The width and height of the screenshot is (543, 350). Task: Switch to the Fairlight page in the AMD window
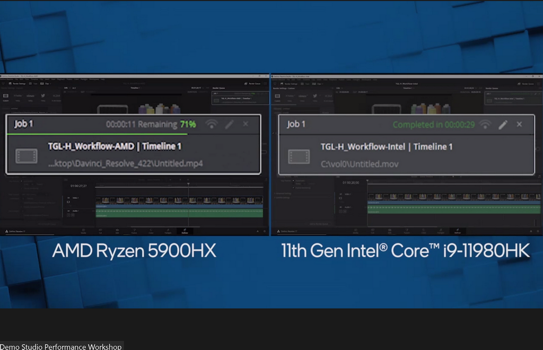[x=168, y=231]
